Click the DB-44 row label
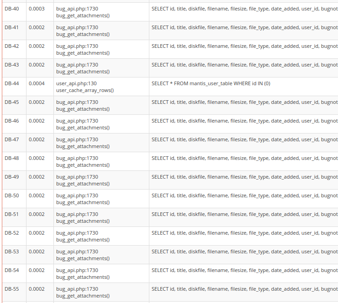Image resolution: width=338 pixels, height=303 pixels. click(12, 83)
